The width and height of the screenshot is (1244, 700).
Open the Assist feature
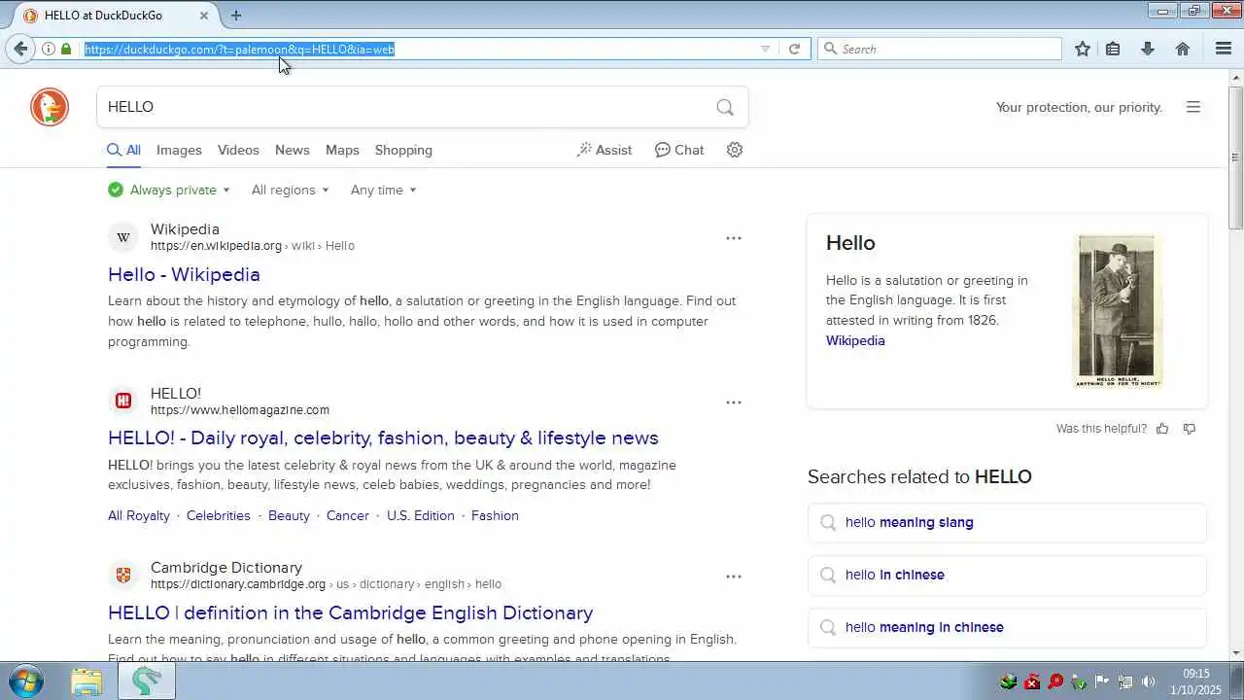coord(605,150)
